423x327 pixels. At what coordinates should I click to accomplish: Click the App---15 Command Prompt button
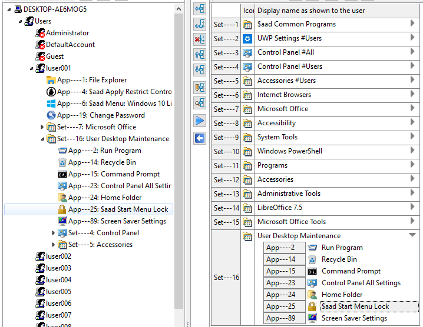(282, 271)
